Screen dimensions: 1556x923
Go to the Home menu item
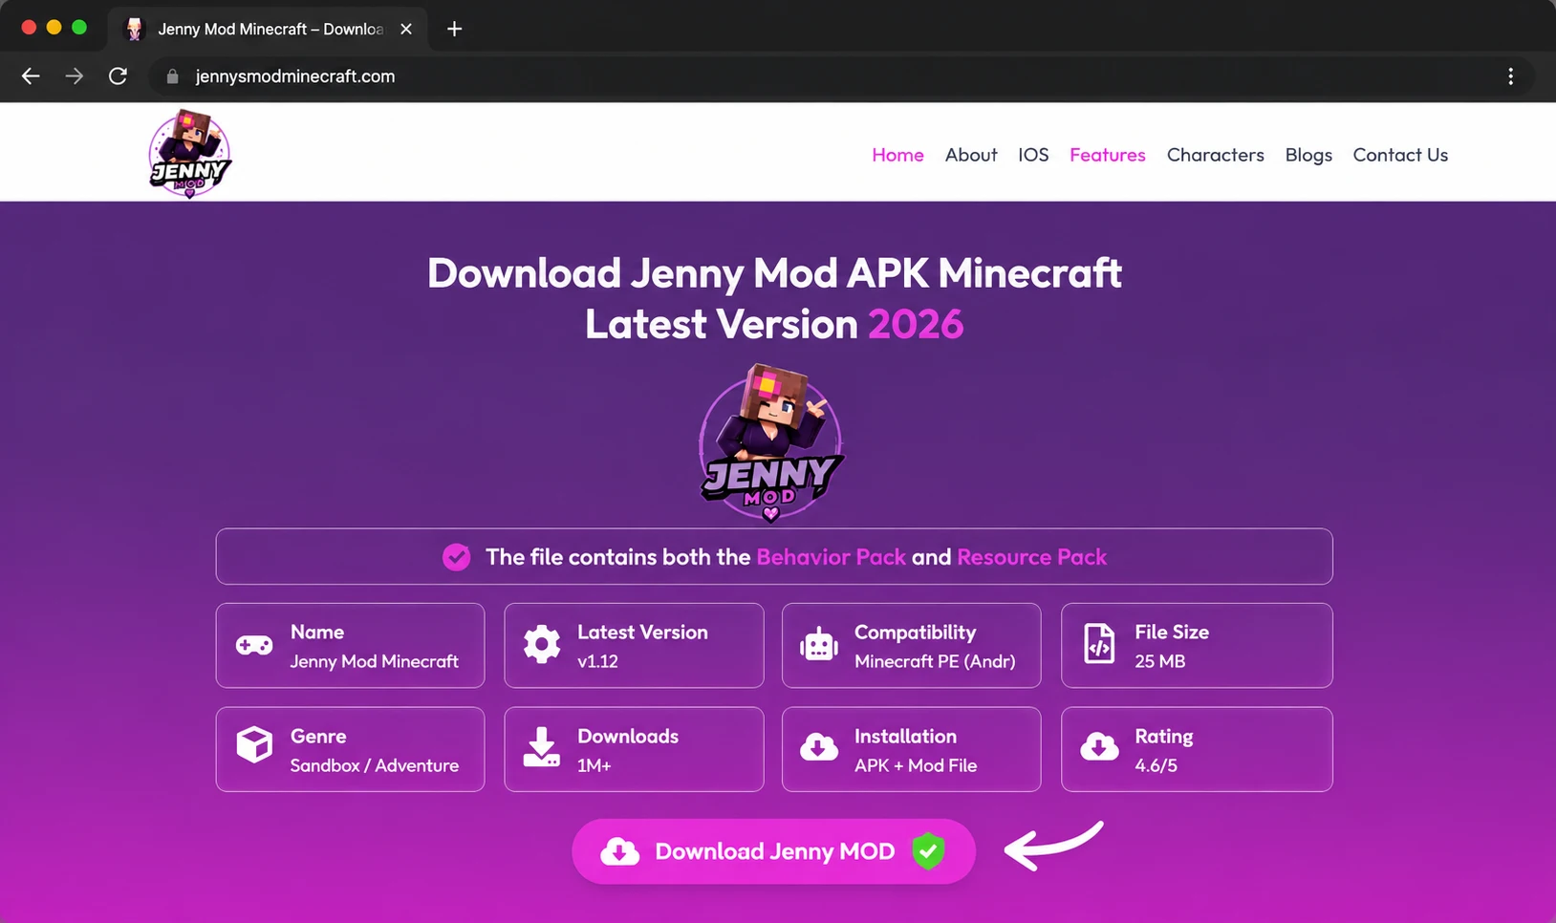897,155
